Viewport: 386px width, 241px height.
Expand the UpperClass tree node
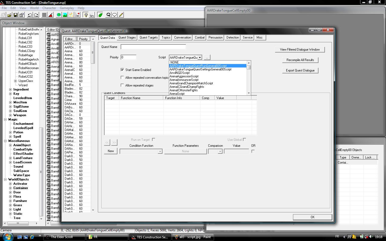point(15,81)
